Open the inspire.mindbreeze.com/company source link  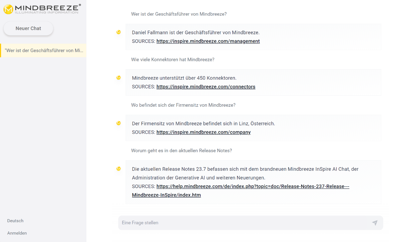coord(204,132)
